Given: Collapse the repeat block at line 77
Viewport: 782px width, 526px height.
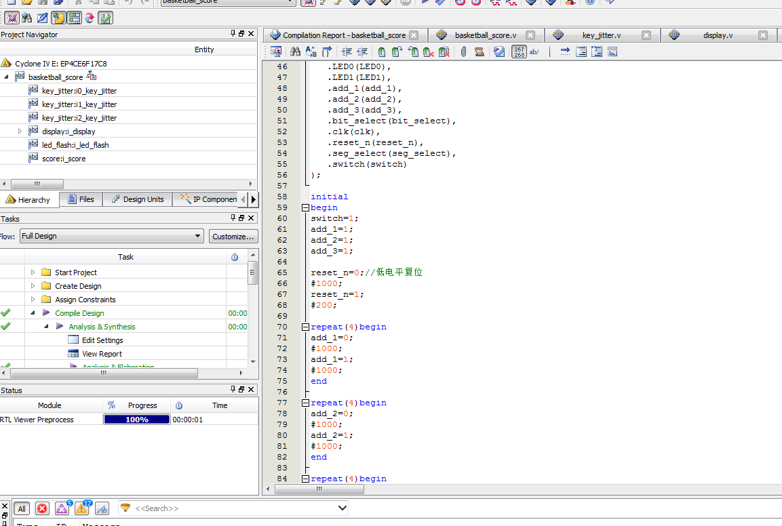Looking at the screenshot, I should click(x=305, y=403).
